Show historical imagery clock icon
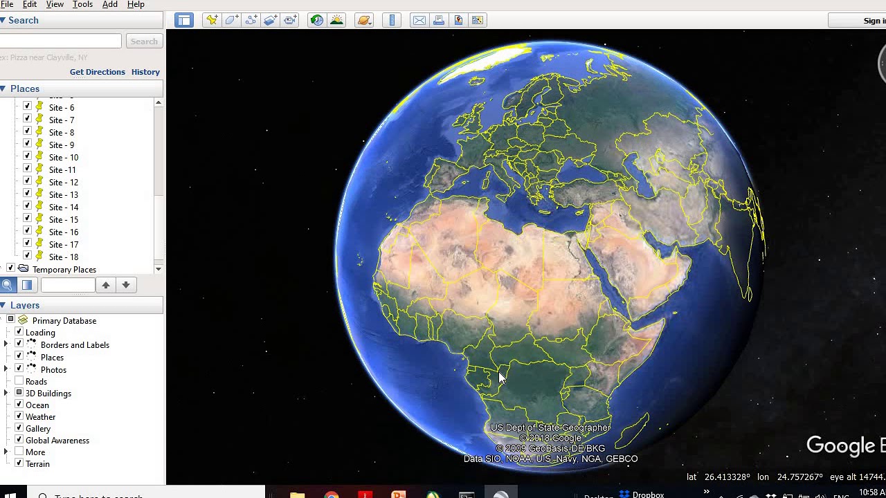This screenshot has height=498, width=886. (x=316, y=20)
